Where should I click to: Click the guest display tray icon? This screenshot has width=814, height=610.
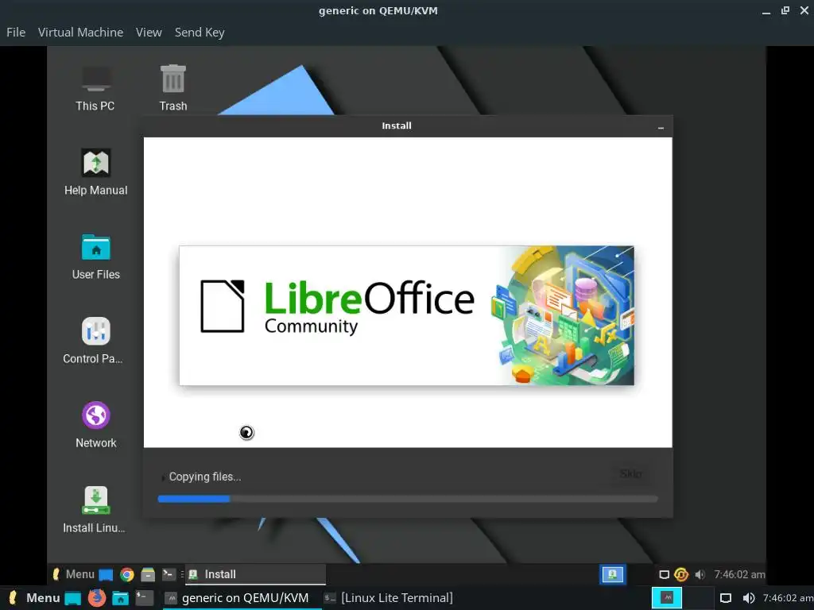pyautogui.click(x=664, y=575)
